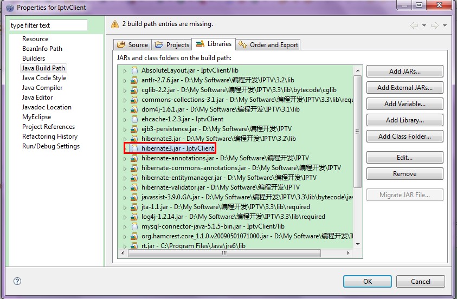
Task: Dismiss dialog with Cancel button
Action: click(x=420, y=282)
